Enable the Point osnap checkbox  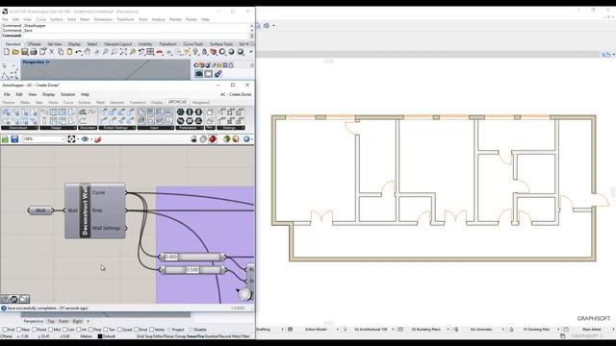35,330
